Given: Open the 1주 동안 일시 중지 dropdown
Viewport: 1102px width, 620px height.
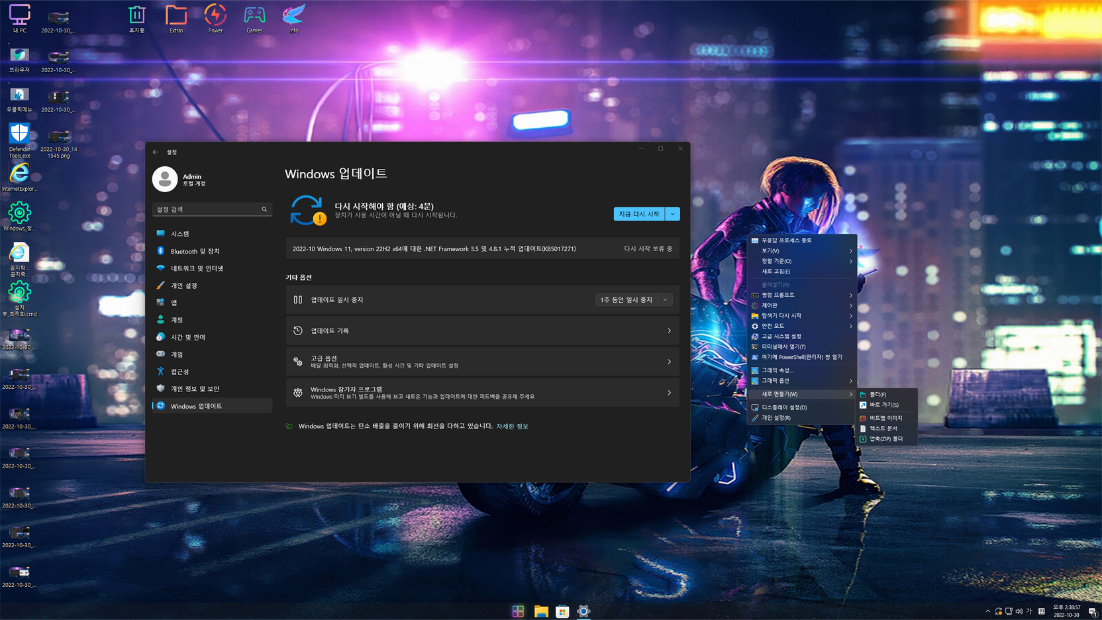Looking at the screenshot, I should point(634,300).
